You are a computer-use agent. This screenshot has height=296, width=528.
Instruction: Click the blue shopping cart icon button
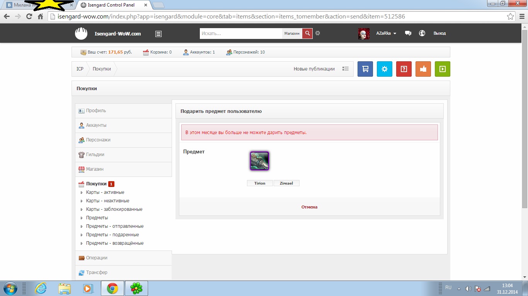tap(365, 69)
